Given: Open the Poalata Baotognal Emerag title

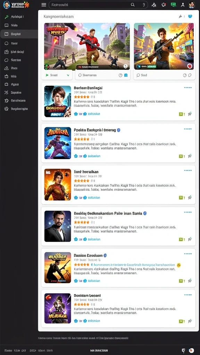Looking at the screenshot, I should coord(95,130).
